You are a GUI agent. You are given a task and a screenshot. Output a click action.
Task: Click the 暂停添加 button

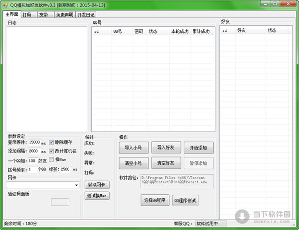point(198,163)
